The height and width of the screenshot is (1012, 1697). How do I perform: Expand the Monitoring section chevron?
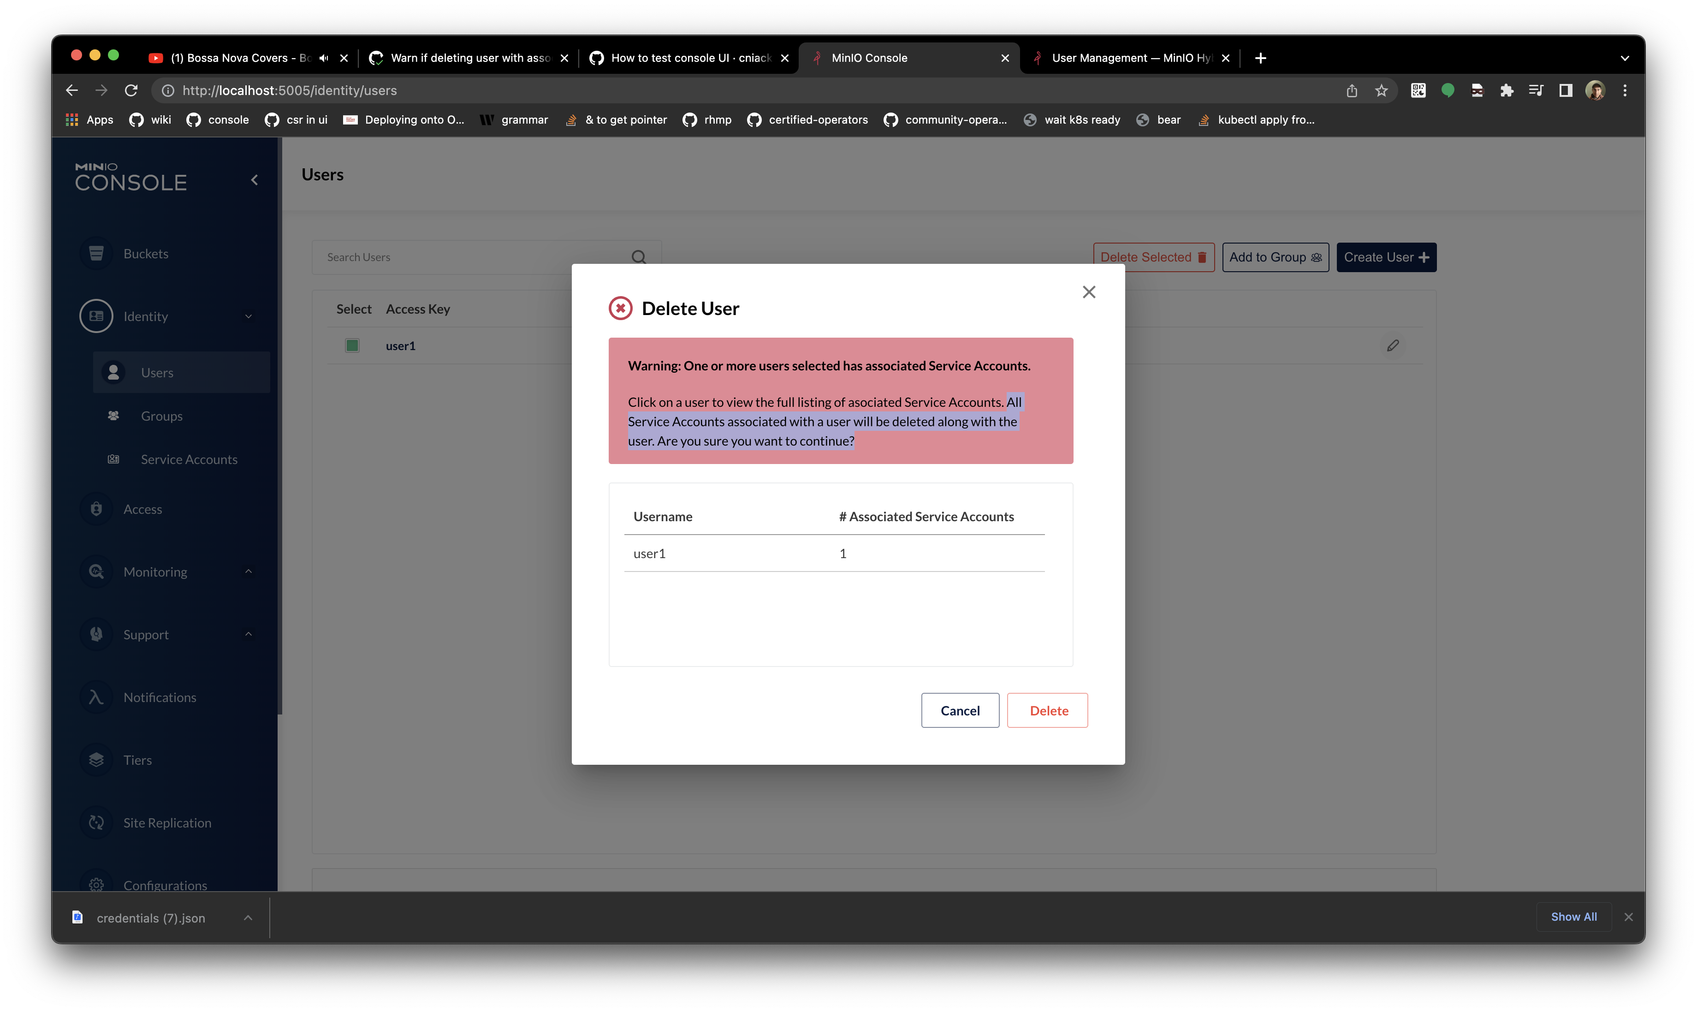(248, 571)
